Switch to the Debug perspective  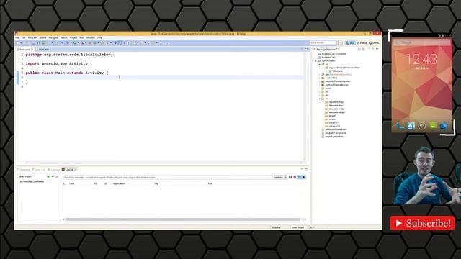pos(362,43)
